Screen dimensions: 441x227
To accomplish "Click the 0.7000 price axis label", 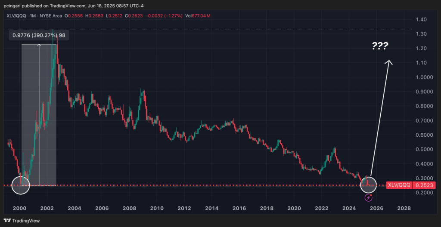I will click(424, 120).
